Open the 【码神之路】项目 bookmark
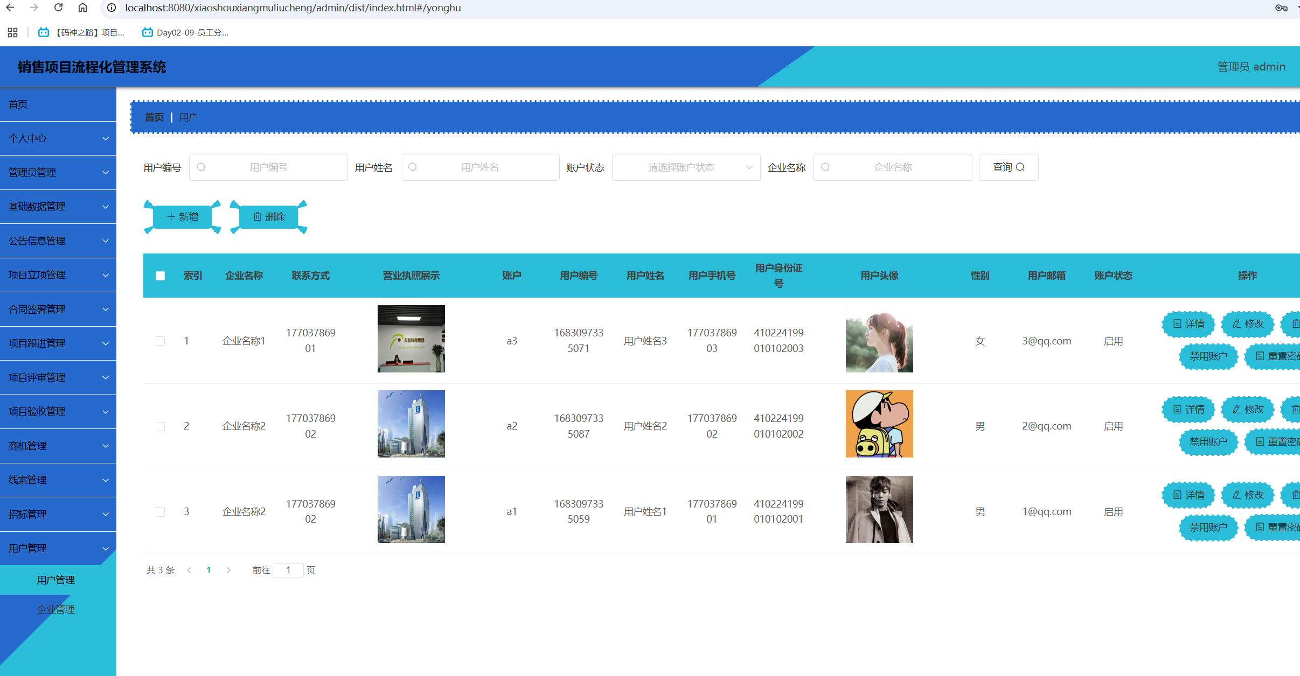The width and height of the screenshot is (1300, 676). click(81, 32)
